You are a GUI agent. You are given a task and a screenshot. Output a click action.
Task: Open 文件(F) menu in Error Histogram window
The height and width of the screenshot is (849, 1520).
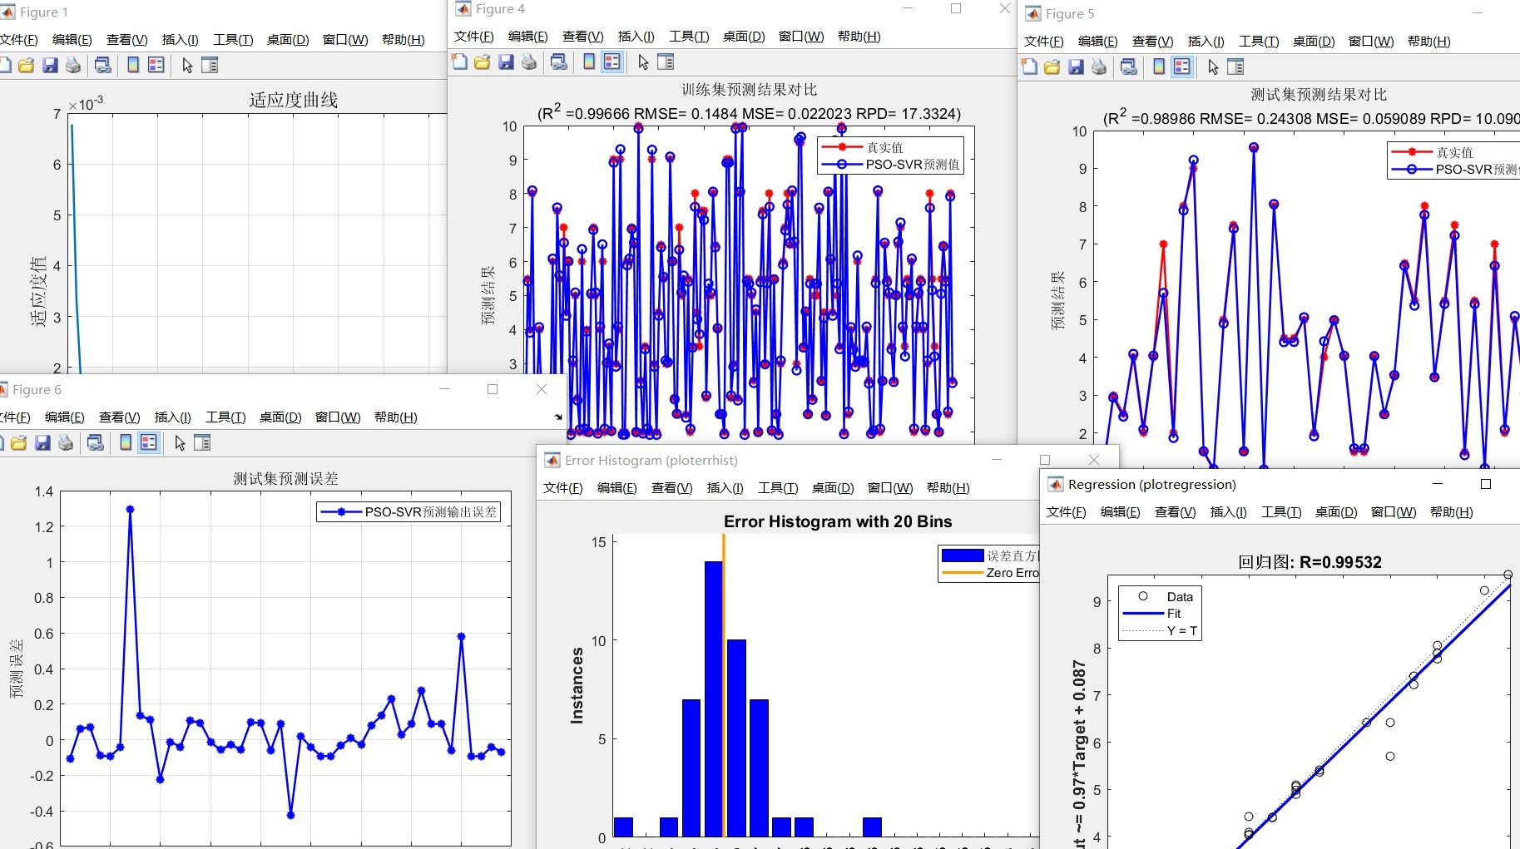[563, 487]
